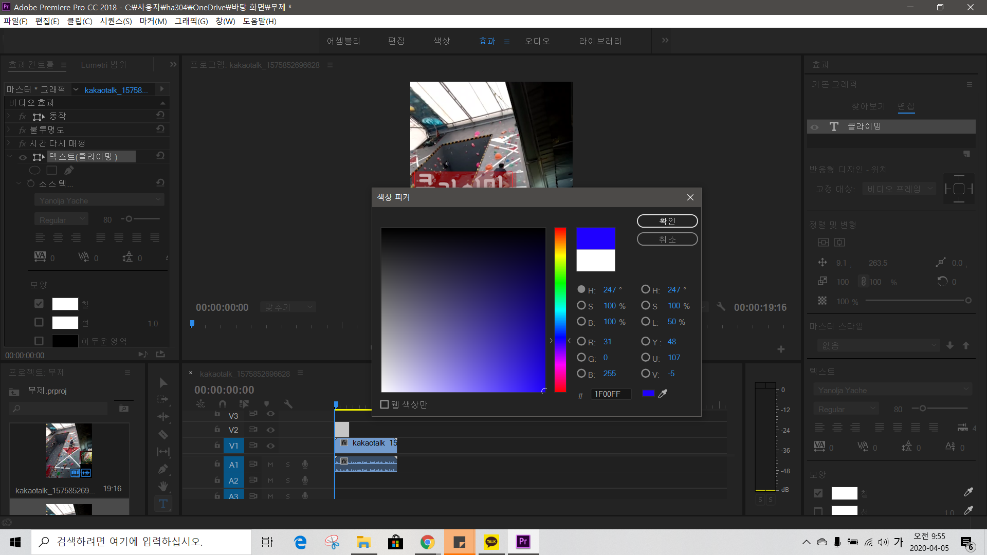Reset the 동작 motion effect
The height and width of the screenshot is (555, 987).
coord(160,116)
